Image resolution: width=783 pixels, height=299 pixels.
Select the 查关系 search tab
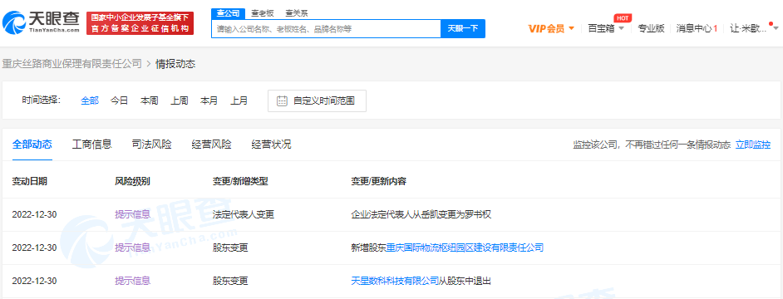296,13
